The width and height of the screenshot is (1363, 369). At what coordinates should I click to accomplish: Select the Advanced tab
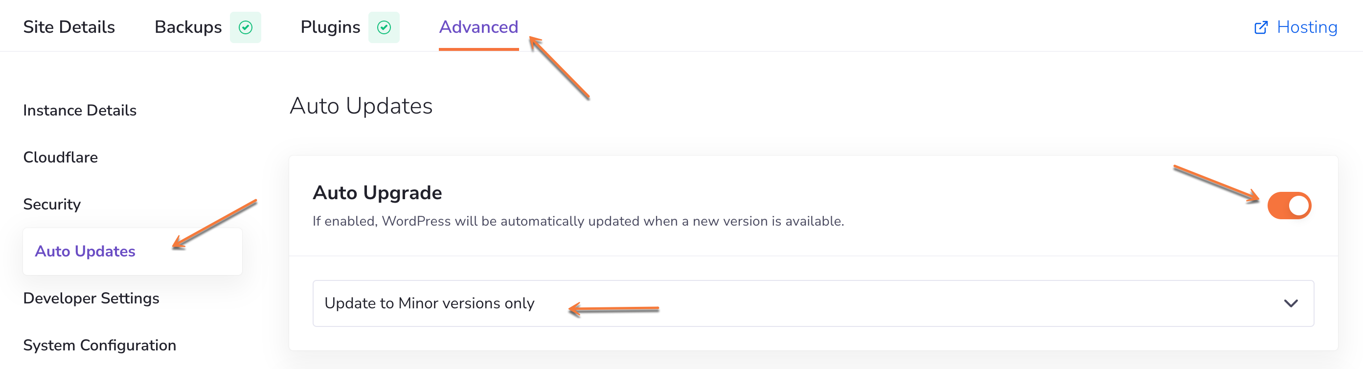[x=478, y=27]
